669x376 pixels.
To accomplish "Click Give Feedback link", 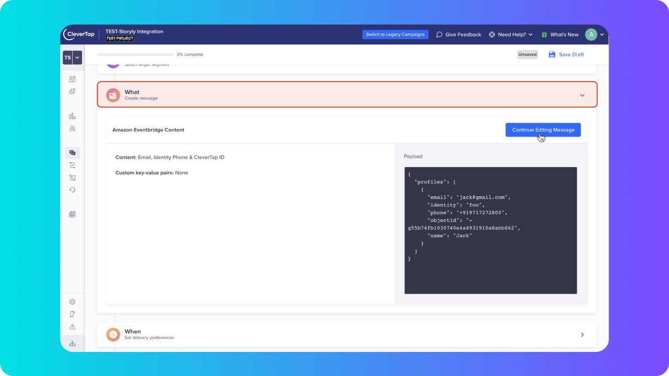I will [463, 34].
